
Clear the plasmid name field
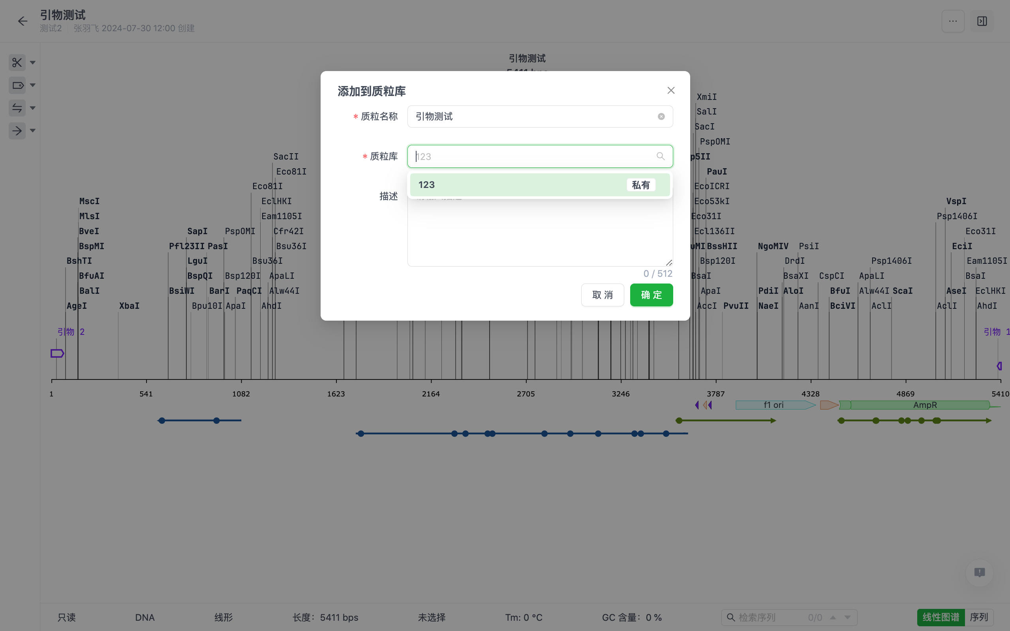(661, 116)
